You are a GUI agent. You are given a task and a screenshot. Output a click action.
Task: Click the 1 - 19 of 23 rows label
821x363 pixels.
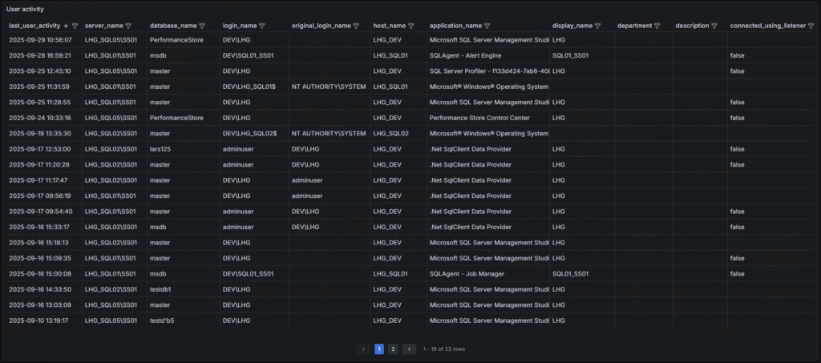coord(444,349)
